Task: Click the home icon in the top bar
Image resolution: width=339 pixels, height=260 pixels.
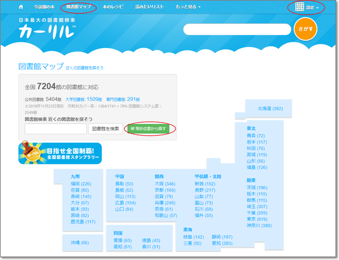Action: pos(21,7)
